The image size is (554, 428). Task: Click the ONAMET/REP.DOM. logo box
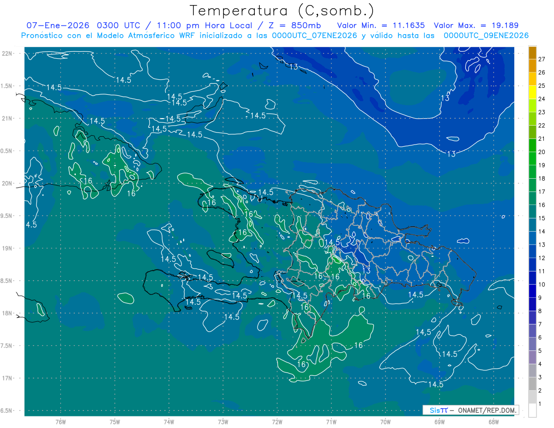click(x=470, y=410)
